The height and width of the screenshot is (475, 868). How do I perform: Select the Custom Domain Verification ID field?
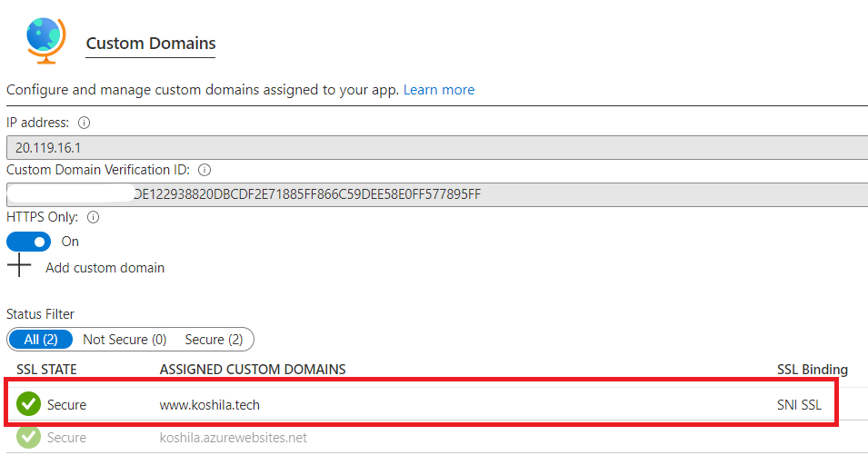click(x=437, y=194)
